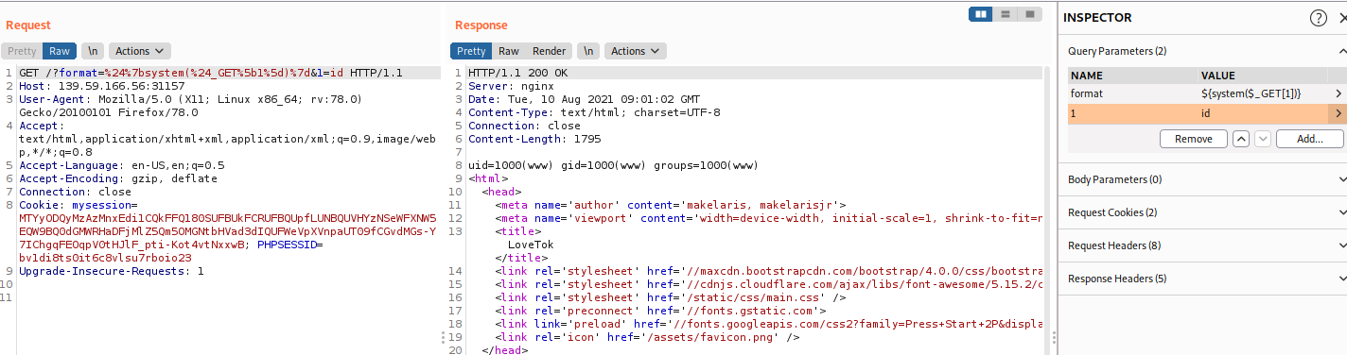Switch to side-by-side layout view
The height and width of the screenshot is (355, 1347).
(982, 13)
